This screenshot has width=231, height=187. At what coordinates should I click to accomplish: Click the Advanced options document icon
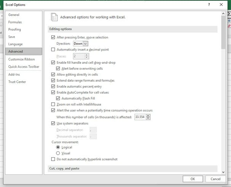(x=54, y=17)
